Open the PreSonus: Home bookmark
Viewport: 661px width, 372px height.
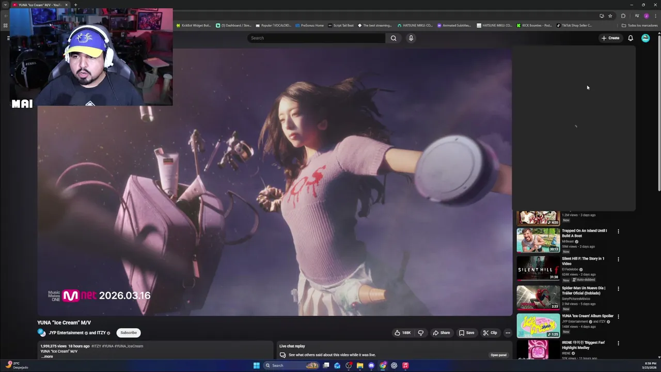point(310,25)
